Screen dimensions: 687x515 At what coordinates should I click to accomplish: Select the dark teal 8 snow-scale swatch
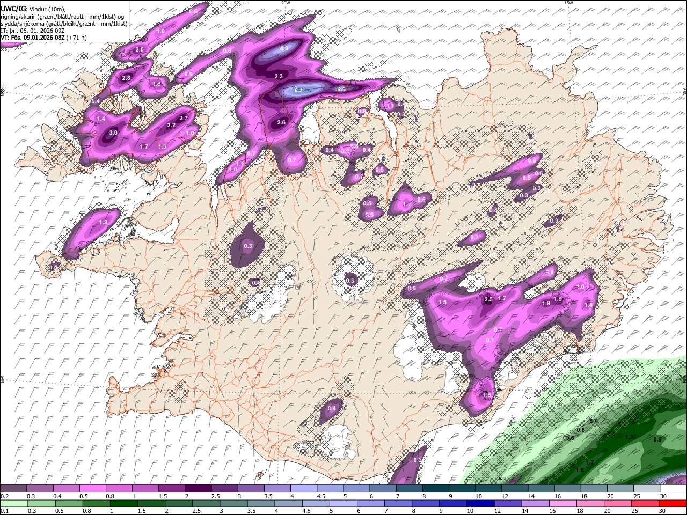tap(436, 489)
